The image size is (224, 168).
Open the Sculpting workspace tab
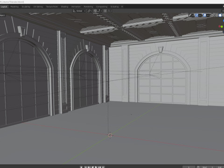point(26,7)
